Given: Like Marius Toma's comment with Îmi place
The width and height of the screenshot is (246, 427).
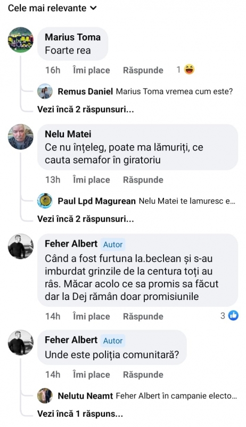Looking at the screenshot, I should 91,70.
